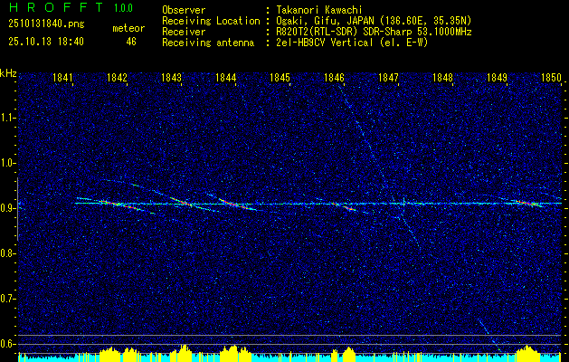Click the 1845 time marker
The width and height of the screenshot is (569, 362).
pyautogui.click(x=280, y=79)
